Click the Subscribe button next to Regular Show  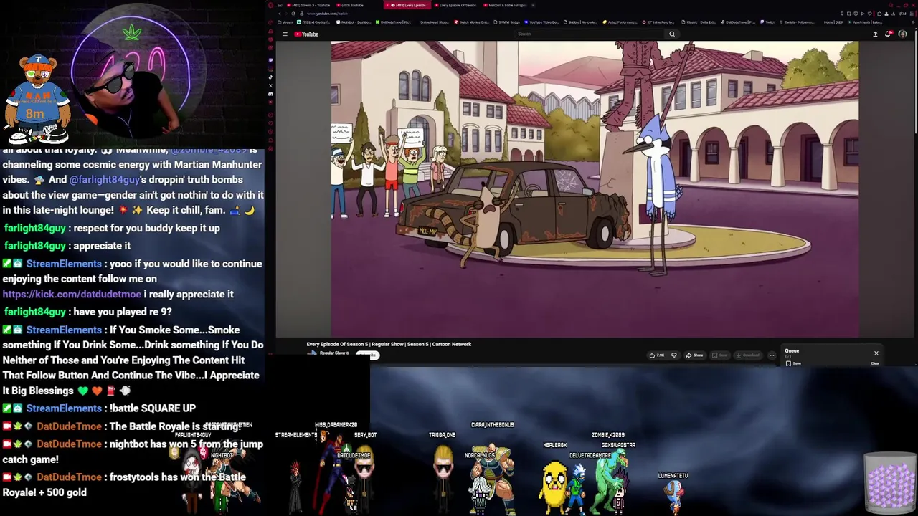367,355
